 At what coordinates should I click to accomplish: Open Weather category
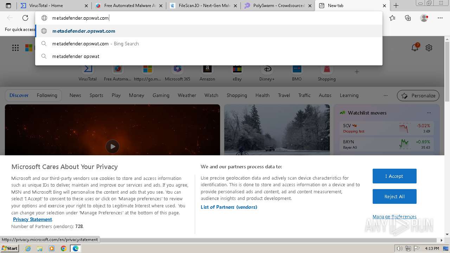pos(187,95)
